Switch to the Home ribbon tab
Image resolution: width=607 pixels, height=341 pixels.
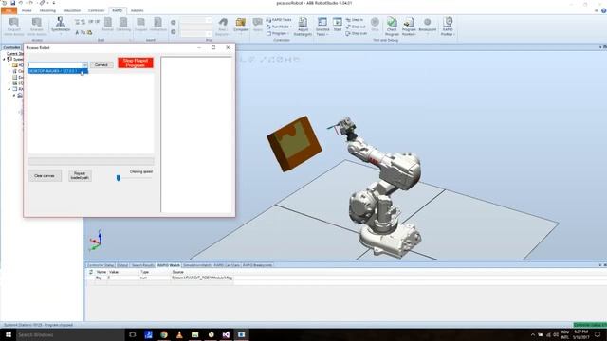pyautogui.click(x=27, y=10)
